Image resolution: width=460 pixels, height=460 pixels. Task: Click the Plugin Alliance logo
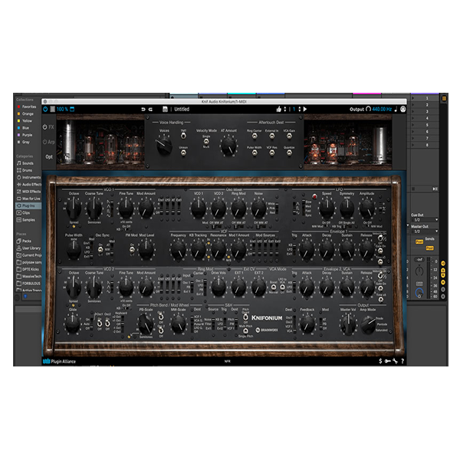coord(59,361)
